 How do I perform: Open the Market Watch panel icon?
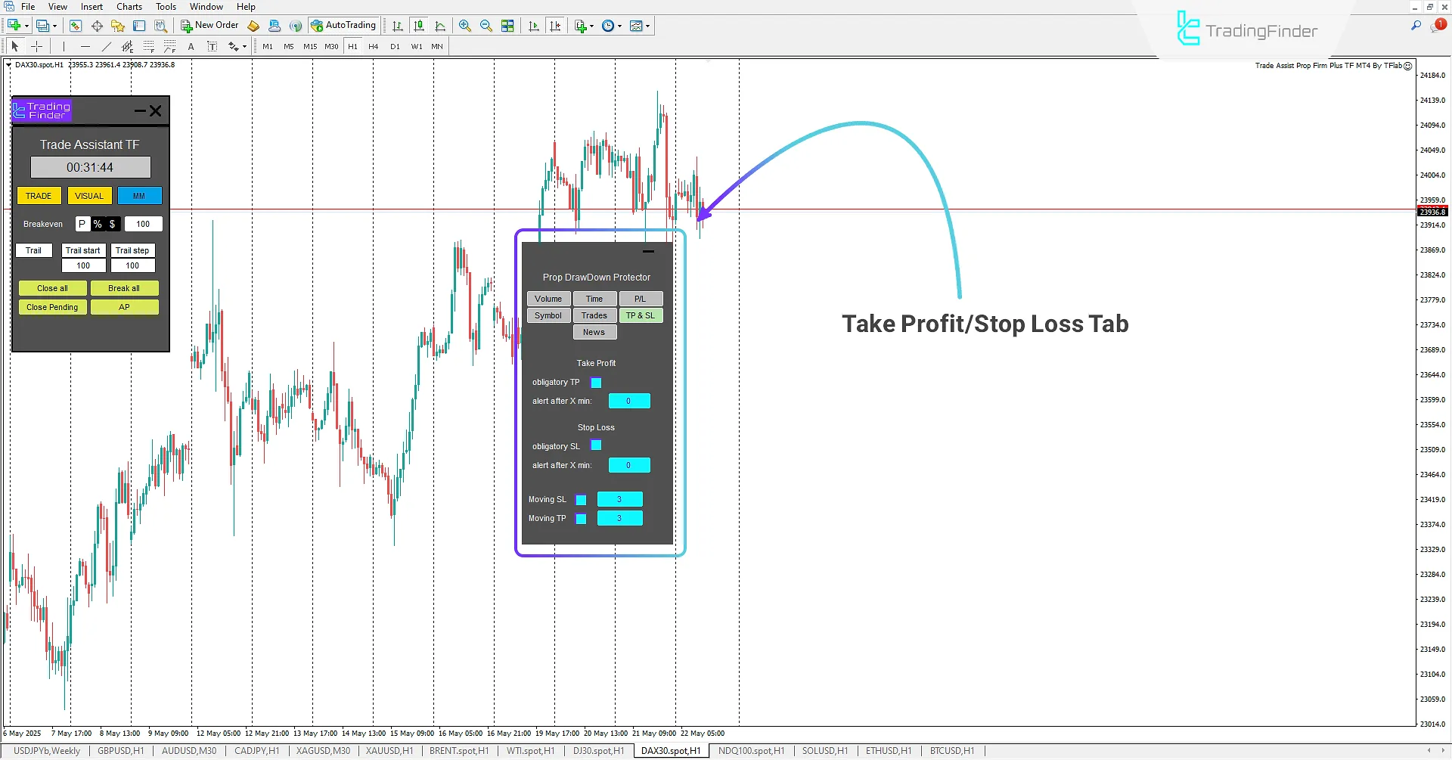[x=75, y=25]
